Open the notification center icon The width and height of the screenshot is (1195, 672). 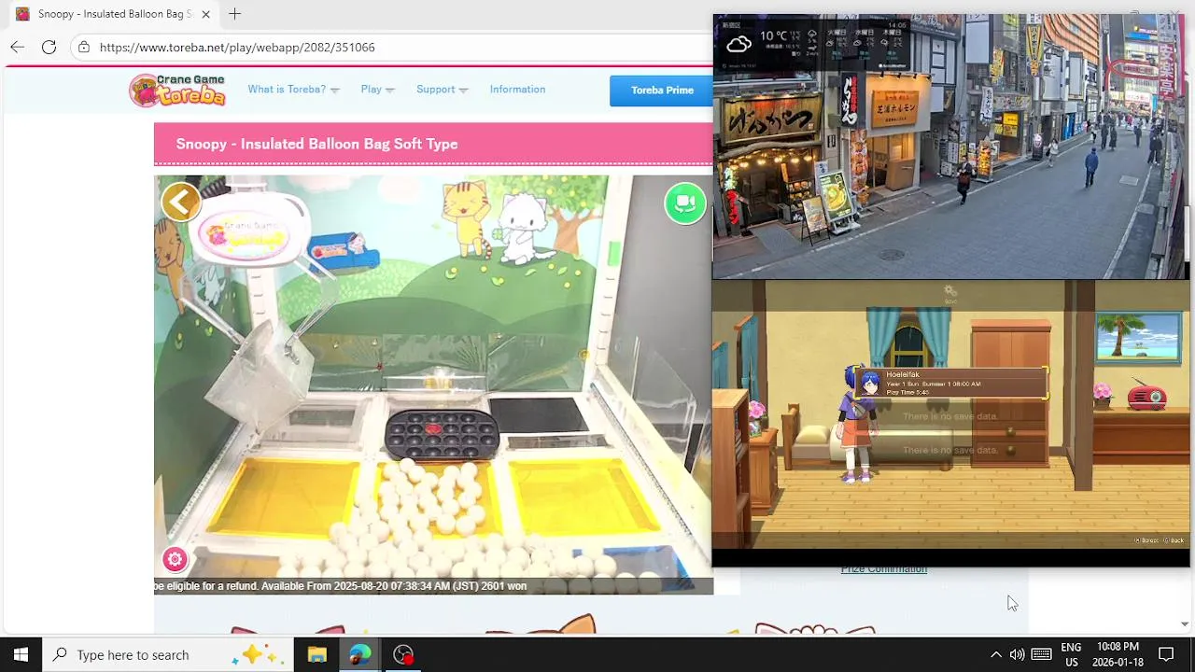[x=1166, y=654]
